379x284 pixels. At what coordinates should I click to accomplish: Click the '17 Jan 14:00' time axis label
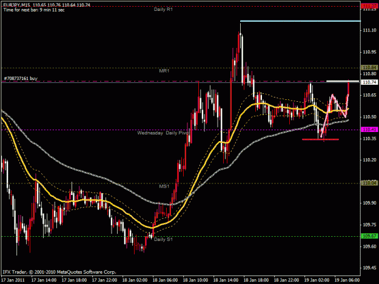44,280
